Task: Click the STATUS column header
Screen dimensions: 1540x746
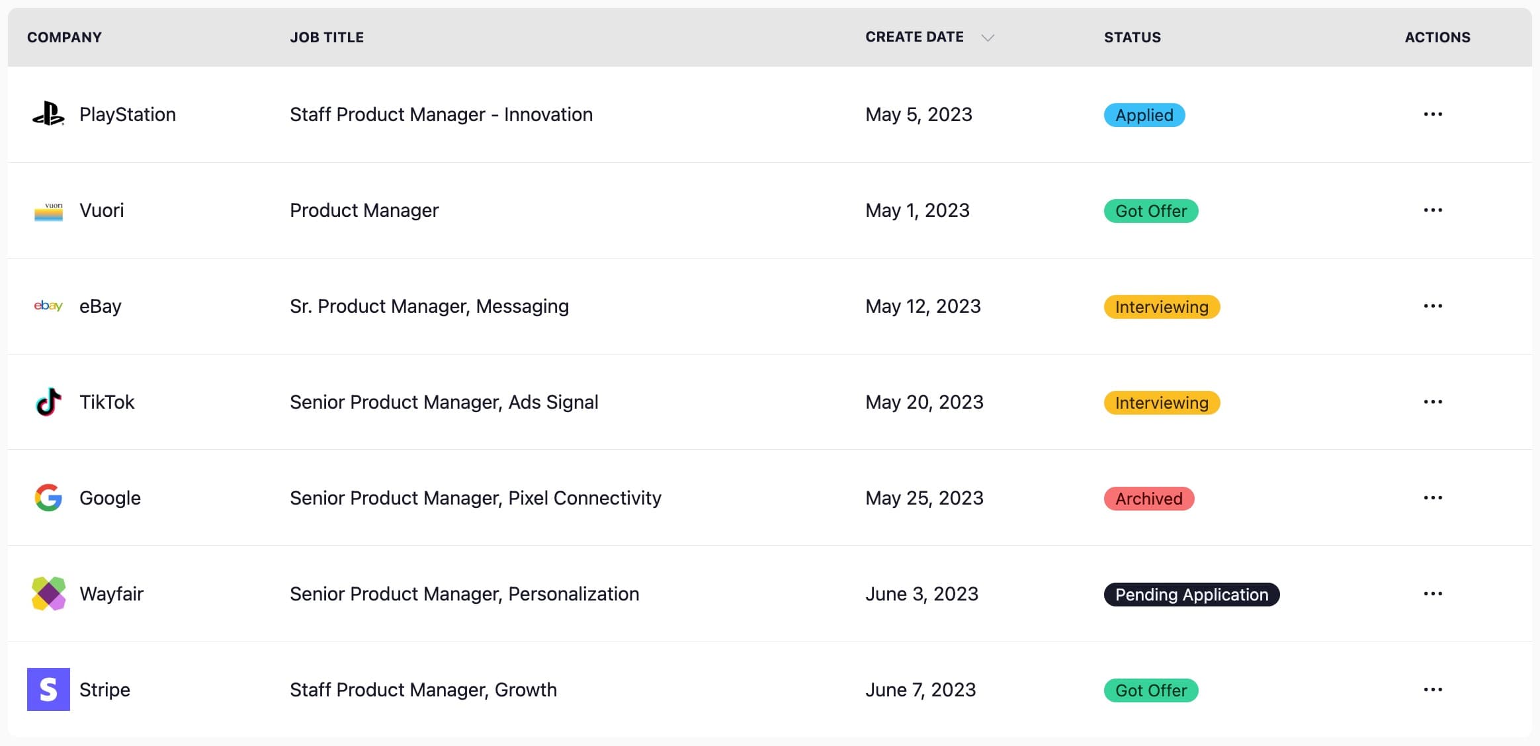Action: click(x=1131, y=38)
